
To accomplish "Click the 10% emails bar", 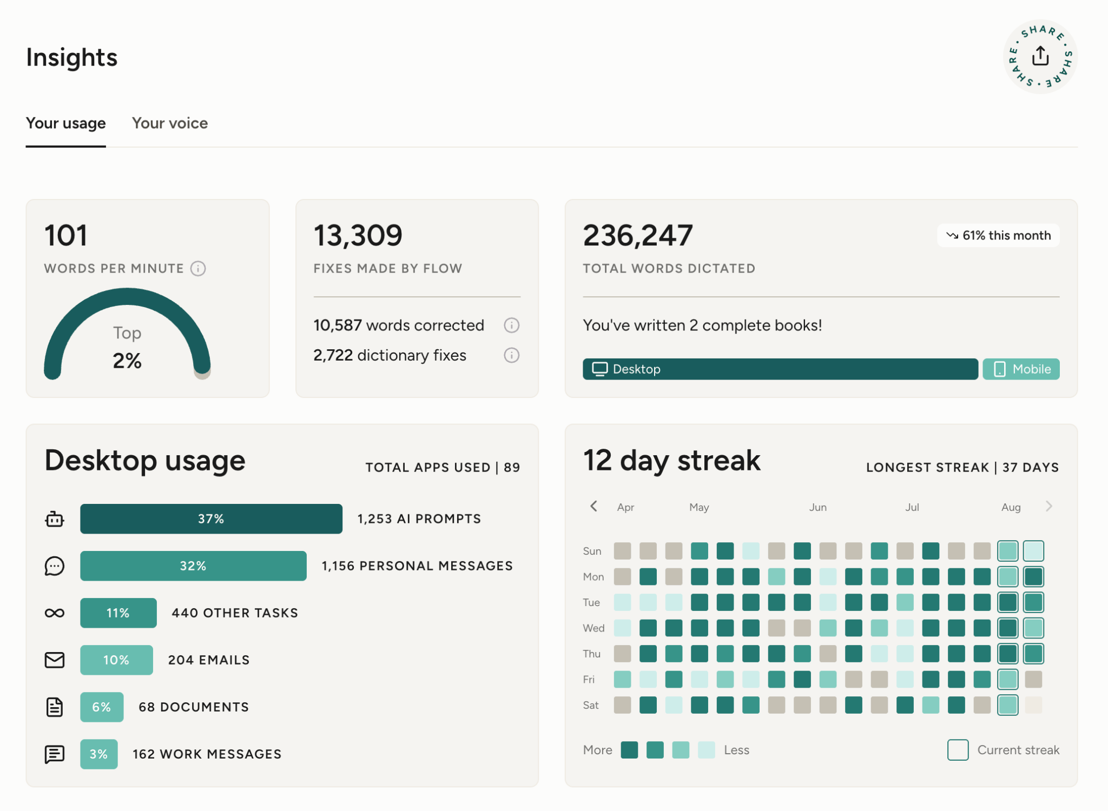I will 116,660.
